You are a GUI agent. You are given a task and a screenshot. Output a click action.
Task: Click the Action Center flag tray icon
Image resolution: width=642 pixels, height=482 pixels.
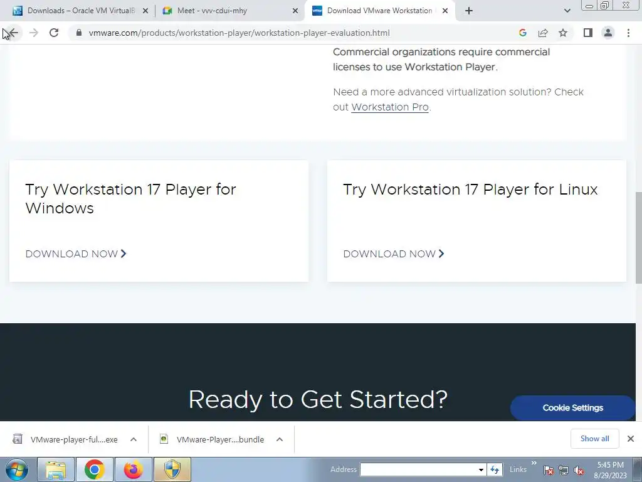(549, 470)
